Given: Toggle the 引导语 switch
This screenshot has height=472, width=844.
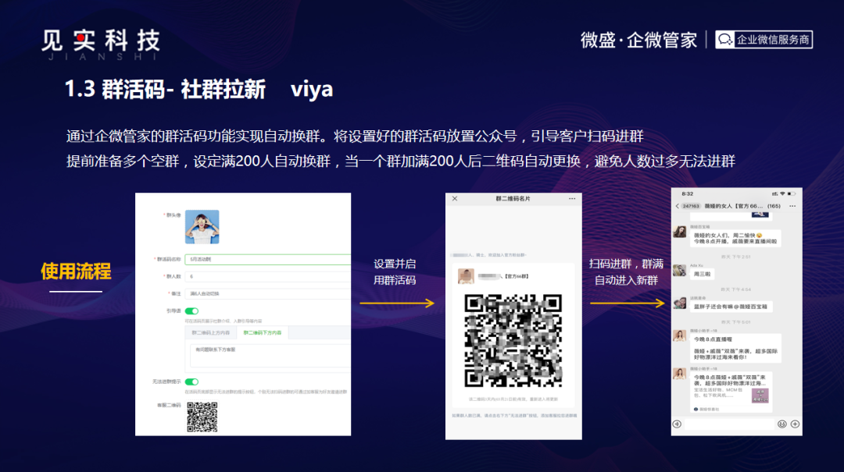Looking at the screenshot, I should click(x=191, y=311).
